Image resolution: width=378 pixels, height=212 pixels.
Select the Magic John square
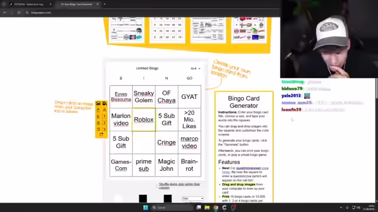pos(167,165)
